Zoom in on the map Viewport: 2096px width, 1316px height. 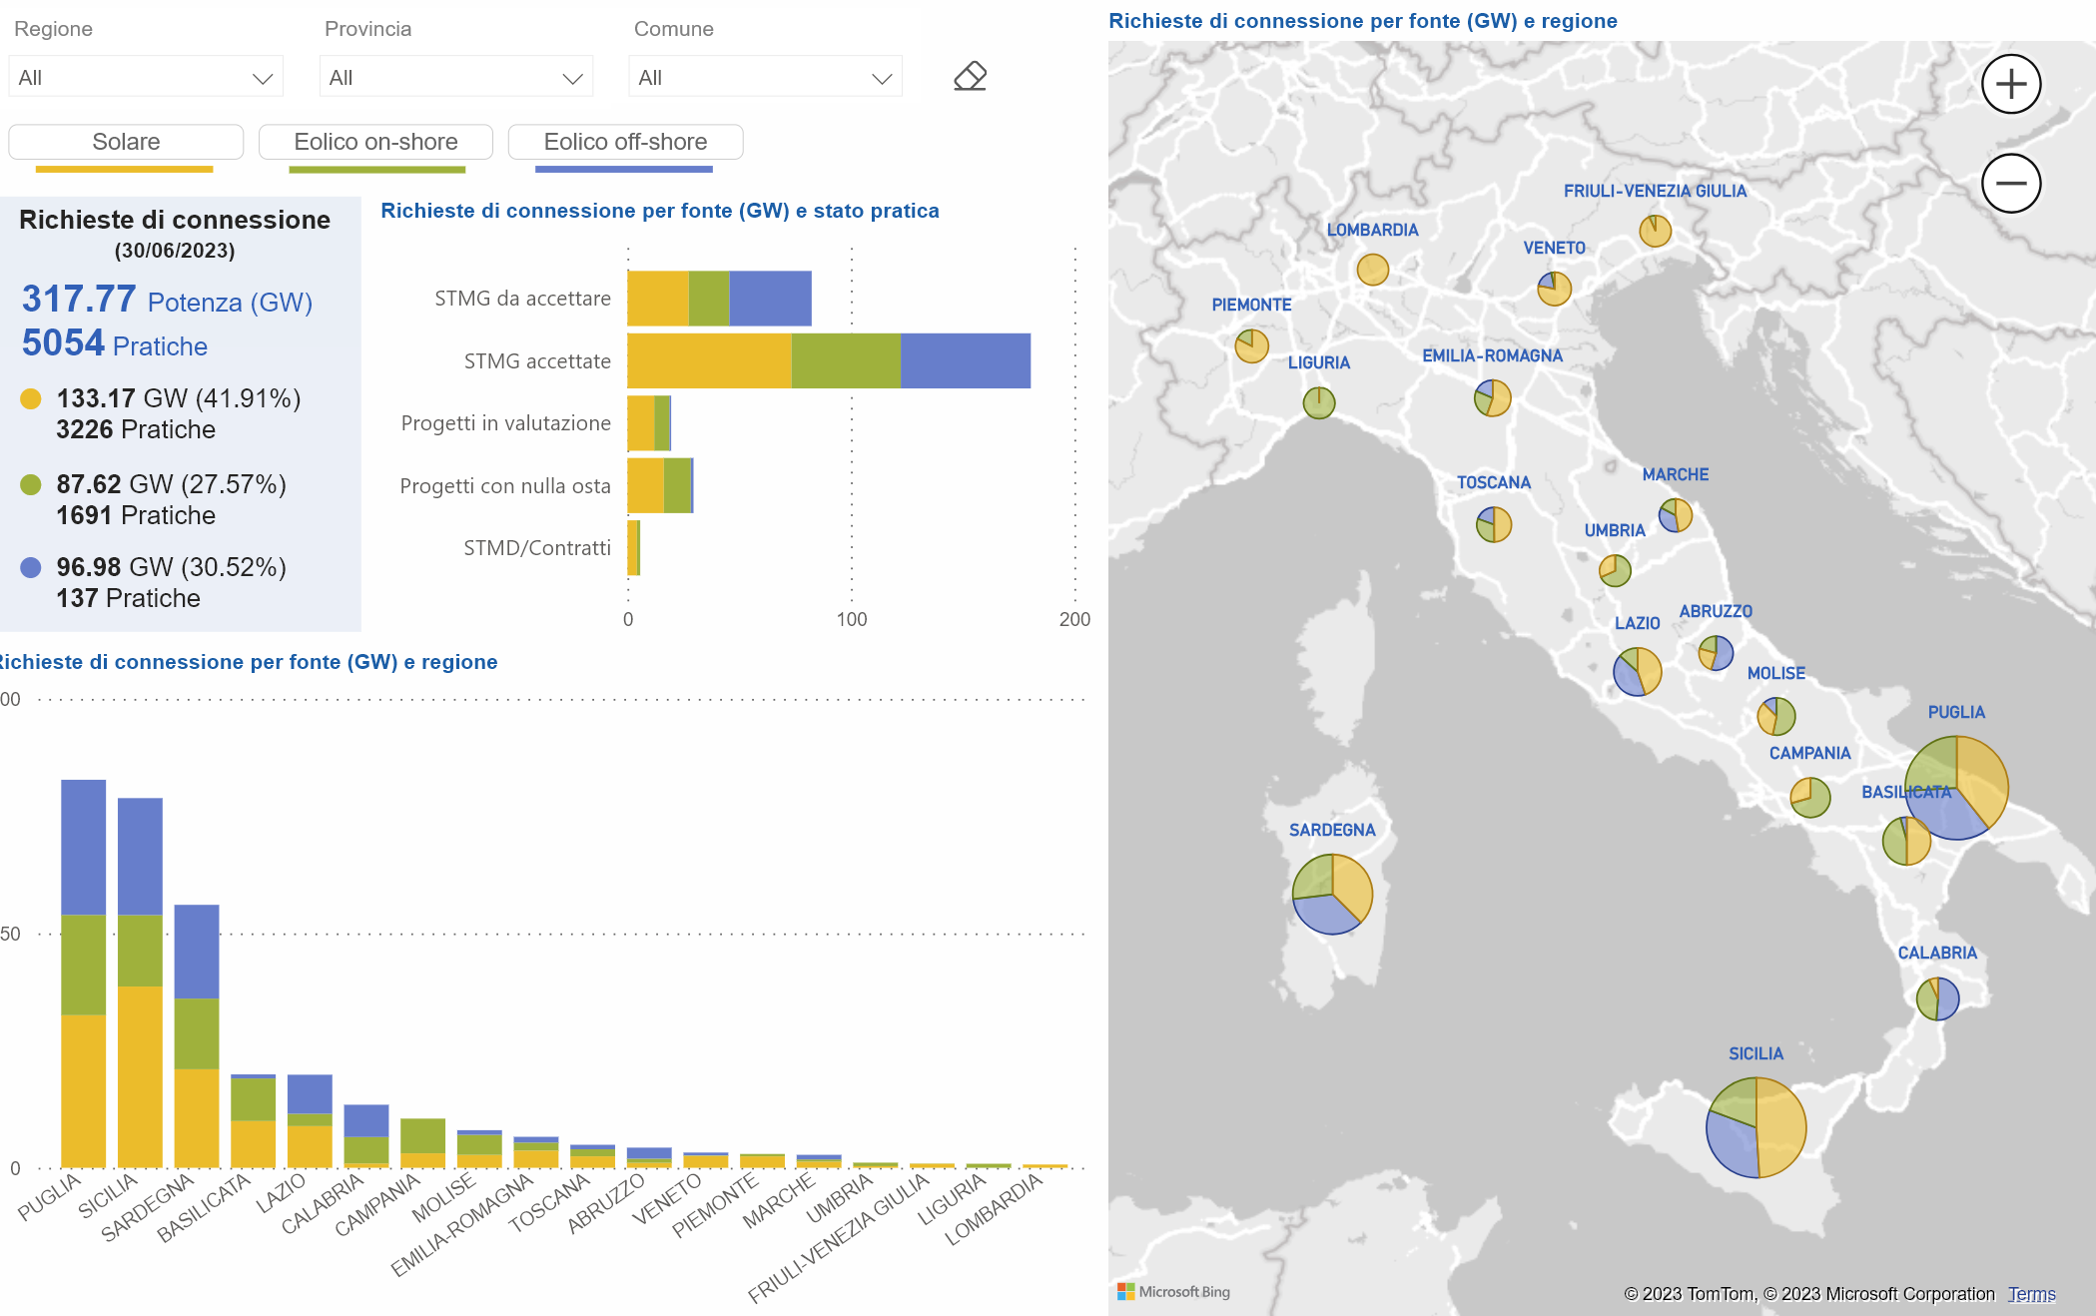pyautogui.click(x=2010, y=84)
